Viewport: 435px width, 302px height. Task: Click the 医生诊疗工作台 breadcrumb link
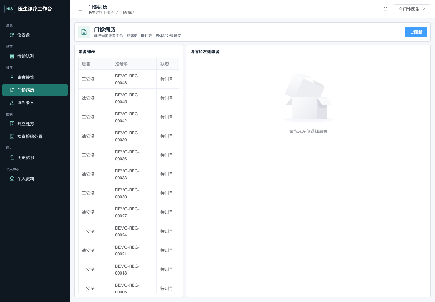click(101, 13)
